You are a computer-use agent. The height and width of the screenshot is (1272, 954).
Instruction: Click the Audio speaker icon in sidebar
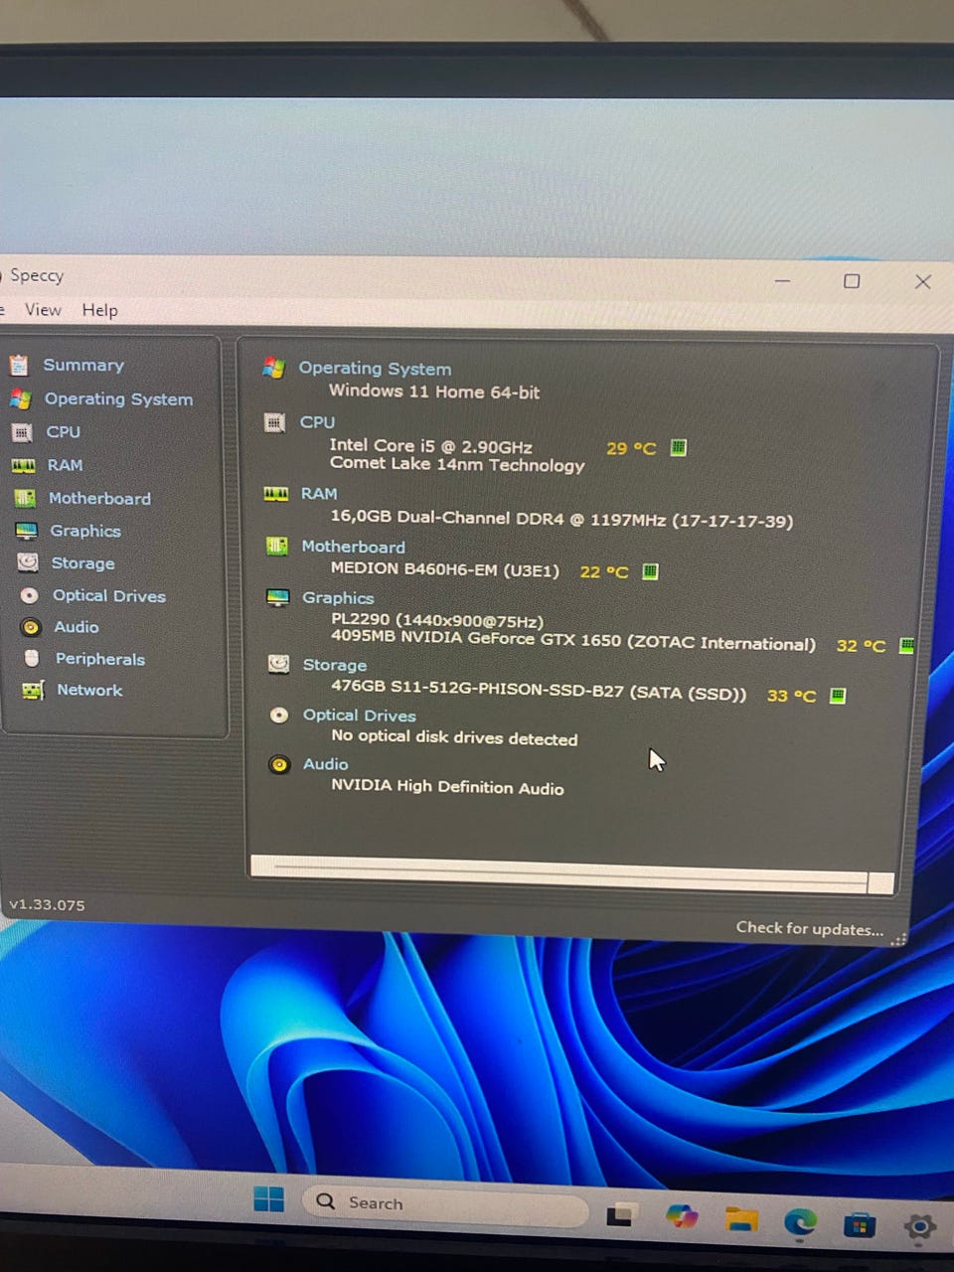point(31,627)
